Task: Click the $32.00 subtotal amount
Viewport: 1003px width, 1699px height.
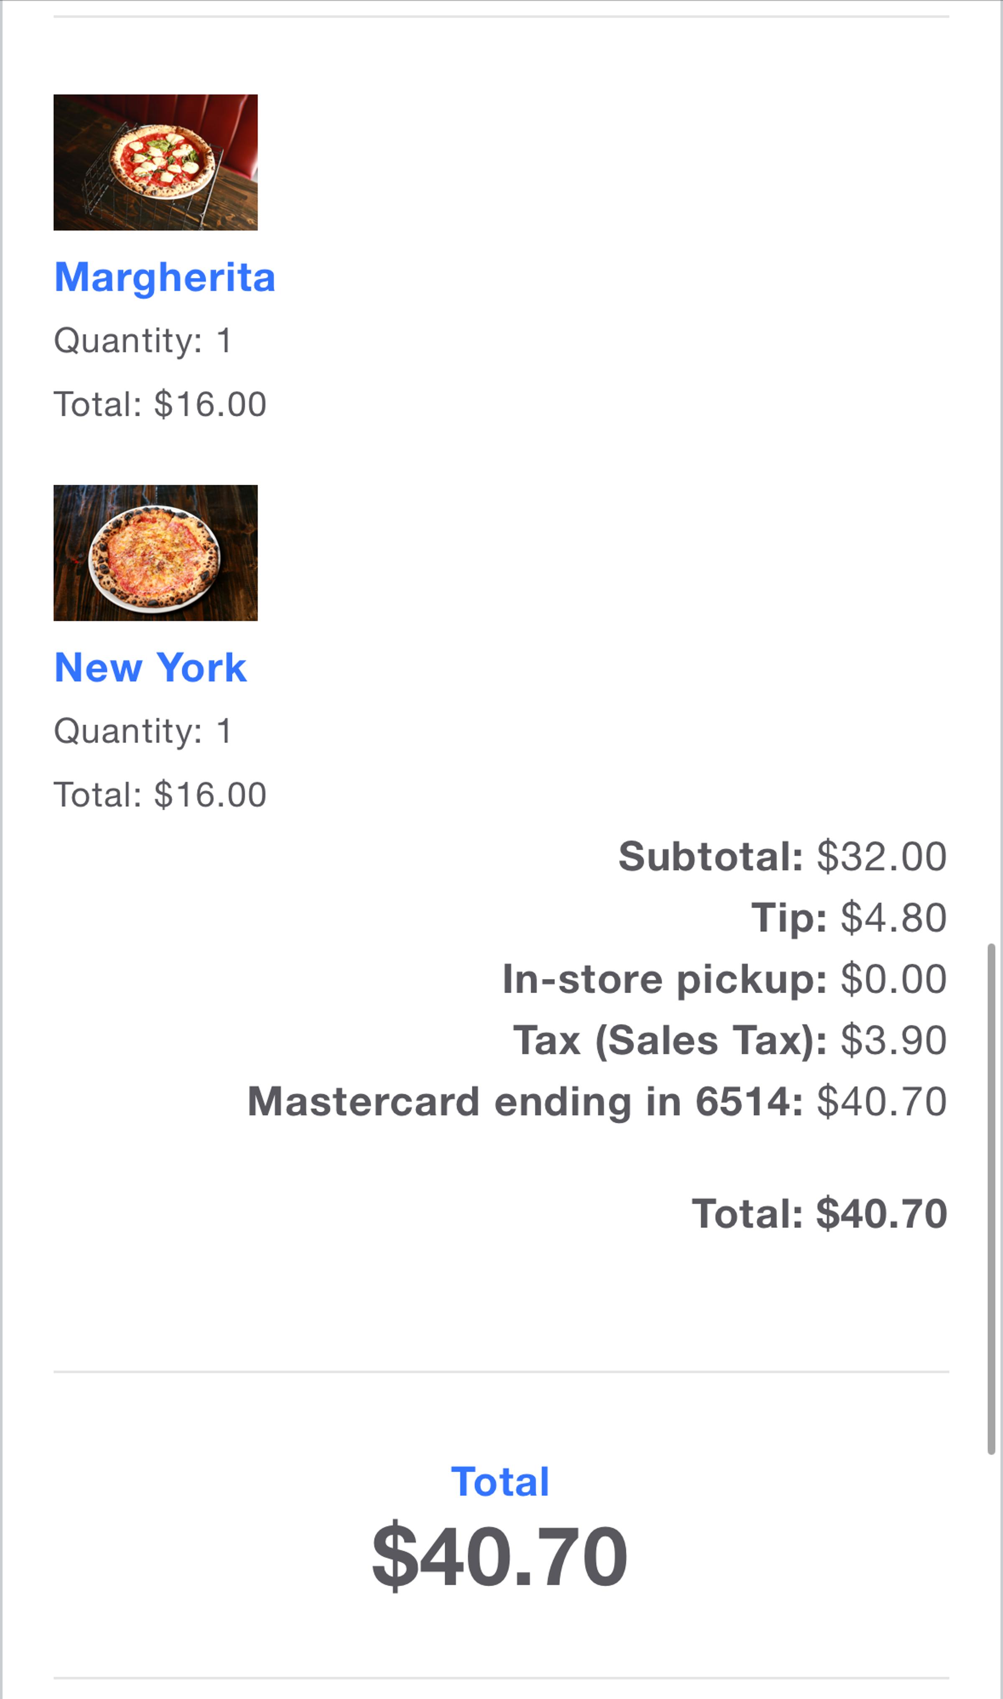Action: click(881, 857)
